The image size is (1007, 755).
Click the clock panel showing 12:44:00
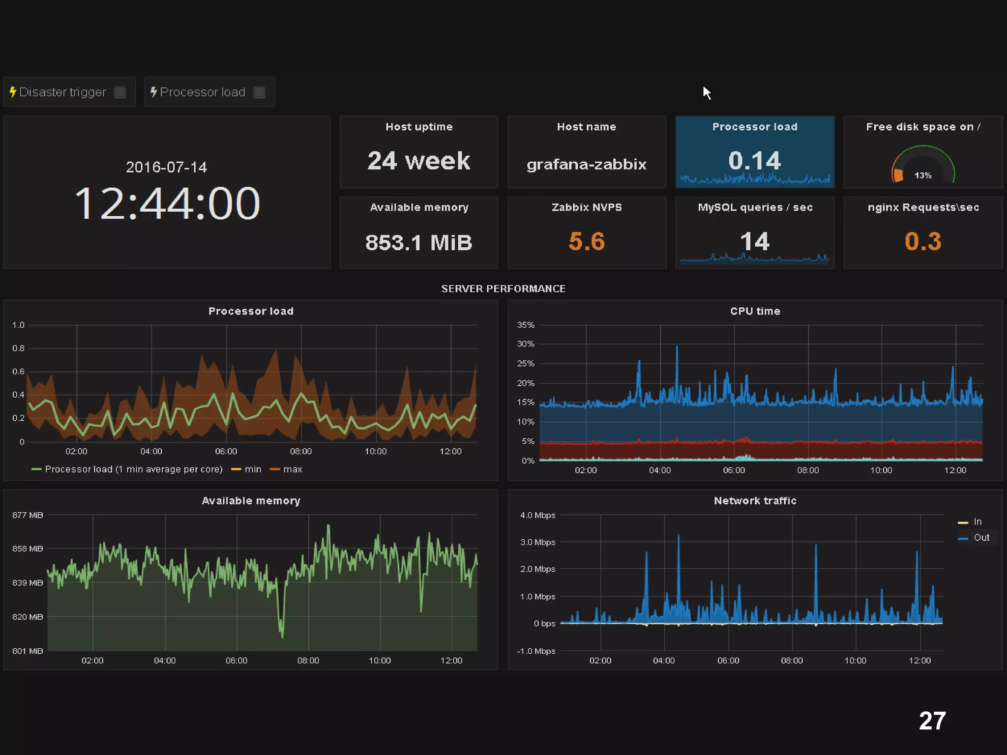167,203
